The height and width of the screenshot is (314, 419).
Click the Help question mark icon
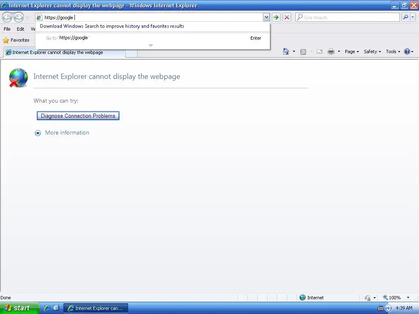click(407, 52)
